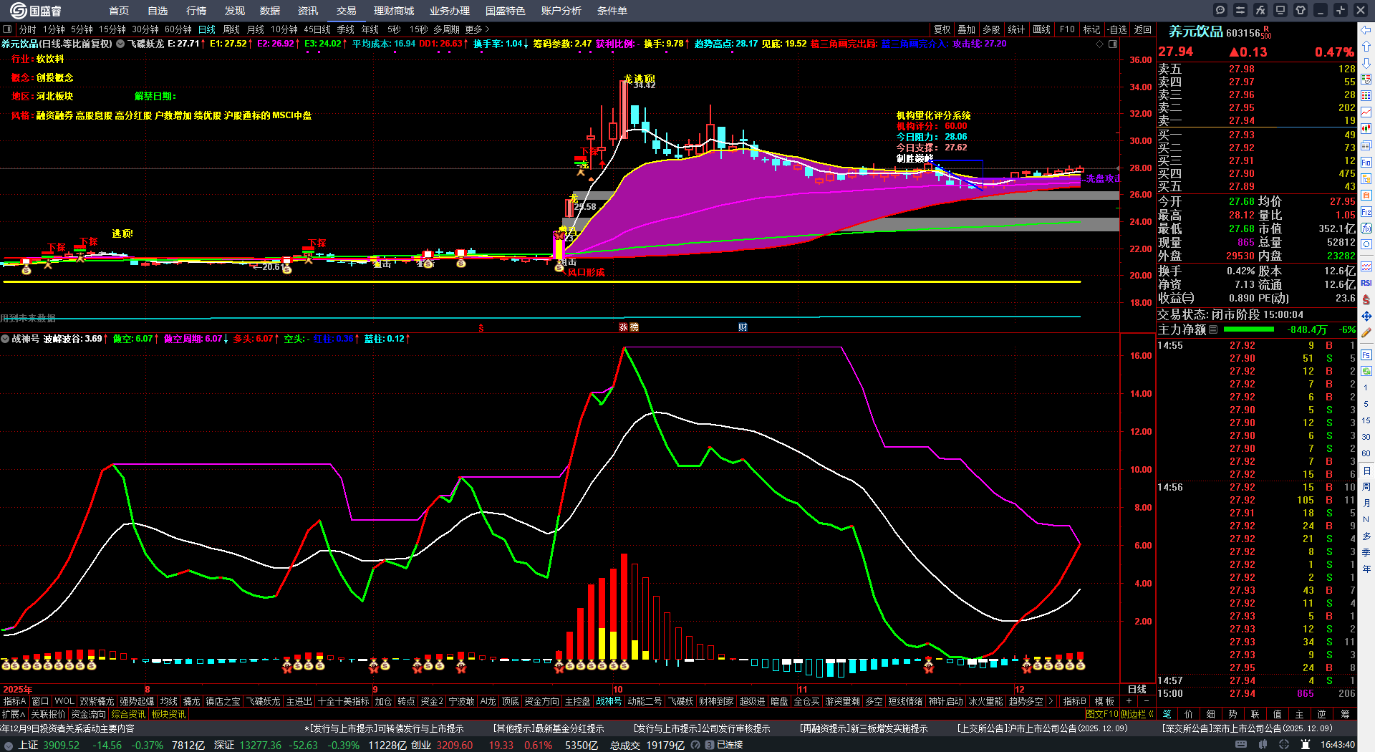Open the RSI indicator sidebar icon

[1366, 283]
